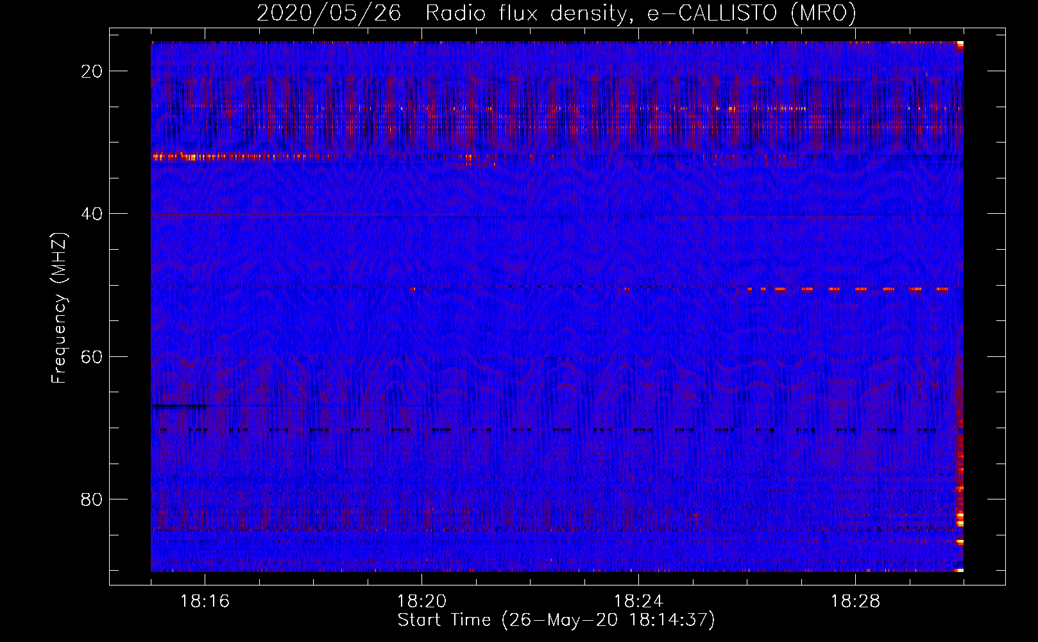The image size is (1038, 642).
Task: Click the '18:24' time tick label
Action: pyautogui.click(x=638, y=602)
